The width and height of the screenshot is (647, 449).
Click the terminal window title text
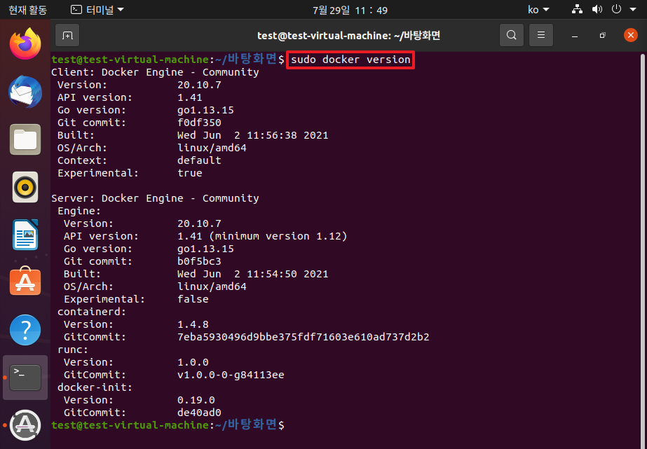[x=348, y=36]
